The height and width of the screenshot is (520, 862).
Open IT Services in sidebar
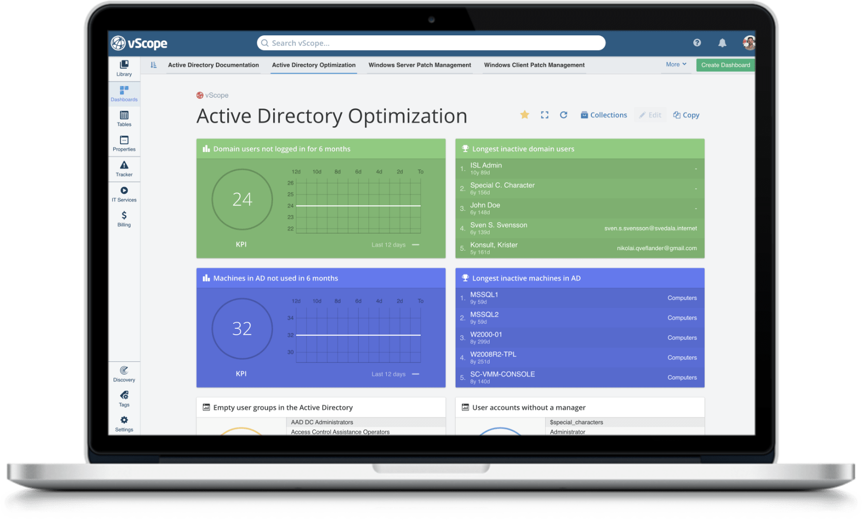click(x=124, y=194)
